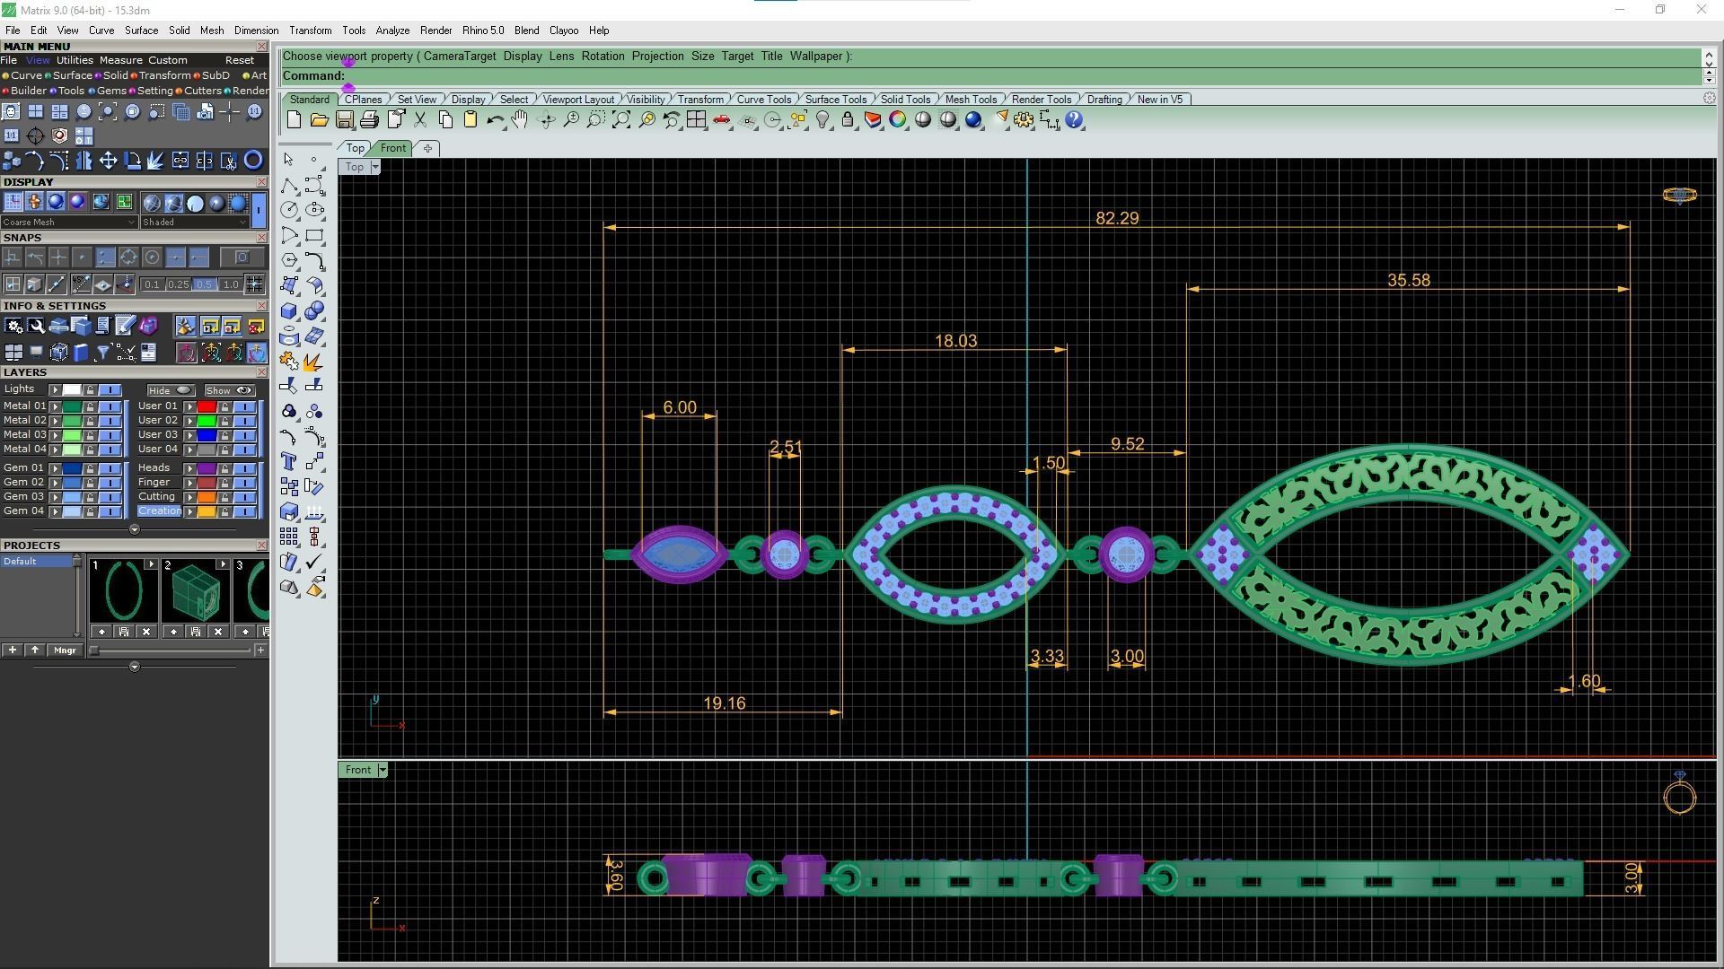Viewport: 1724px width, 969px height.
Task: Open the Help question mark icon
Action: point(1074,120)
